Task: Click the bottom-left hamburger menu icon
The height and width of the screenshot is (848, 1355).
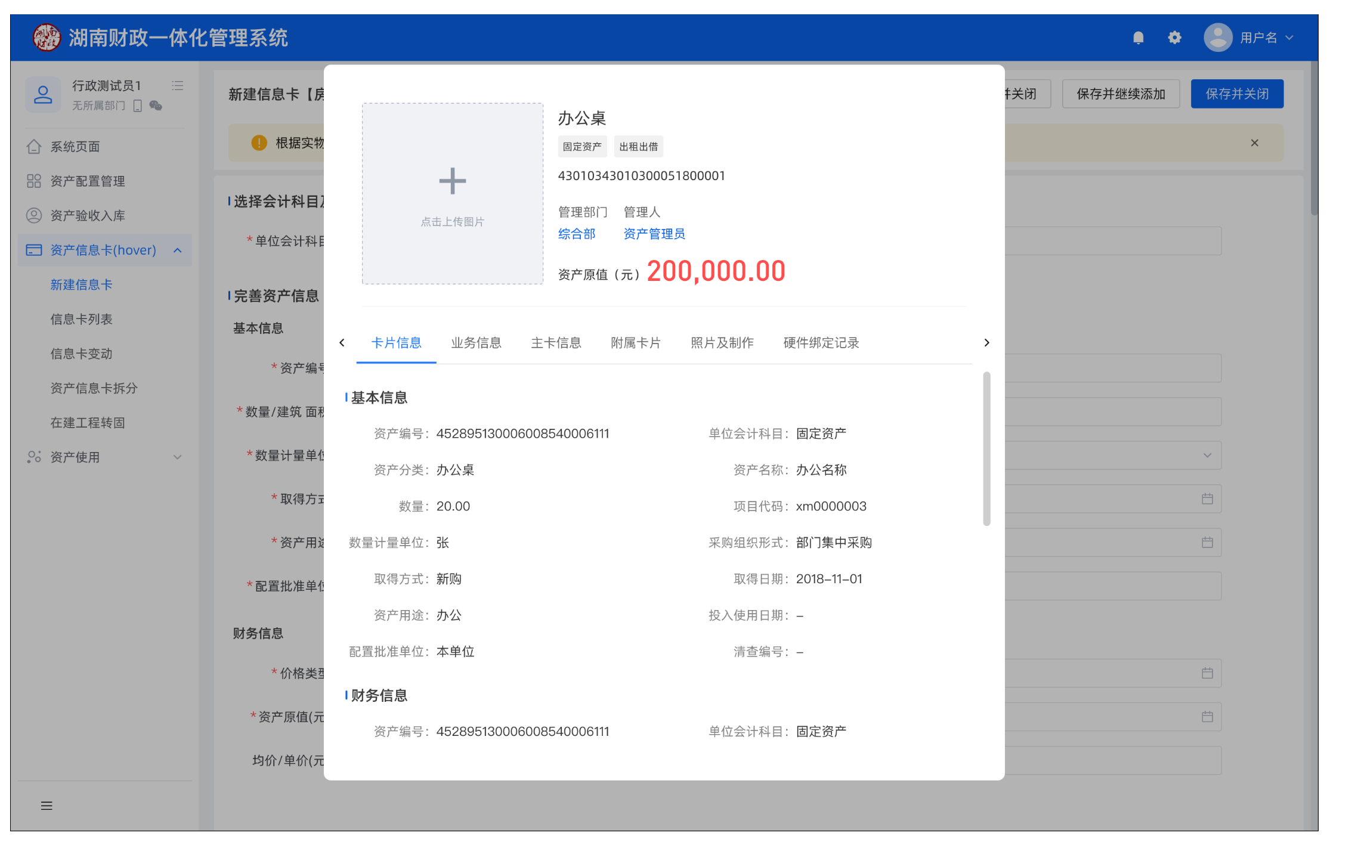Action: coord(47,806)
